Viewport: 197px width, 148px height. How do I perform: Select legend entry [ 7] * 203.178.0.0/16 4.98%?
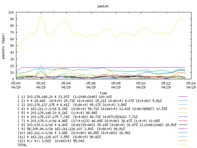(x=89, y=121)
